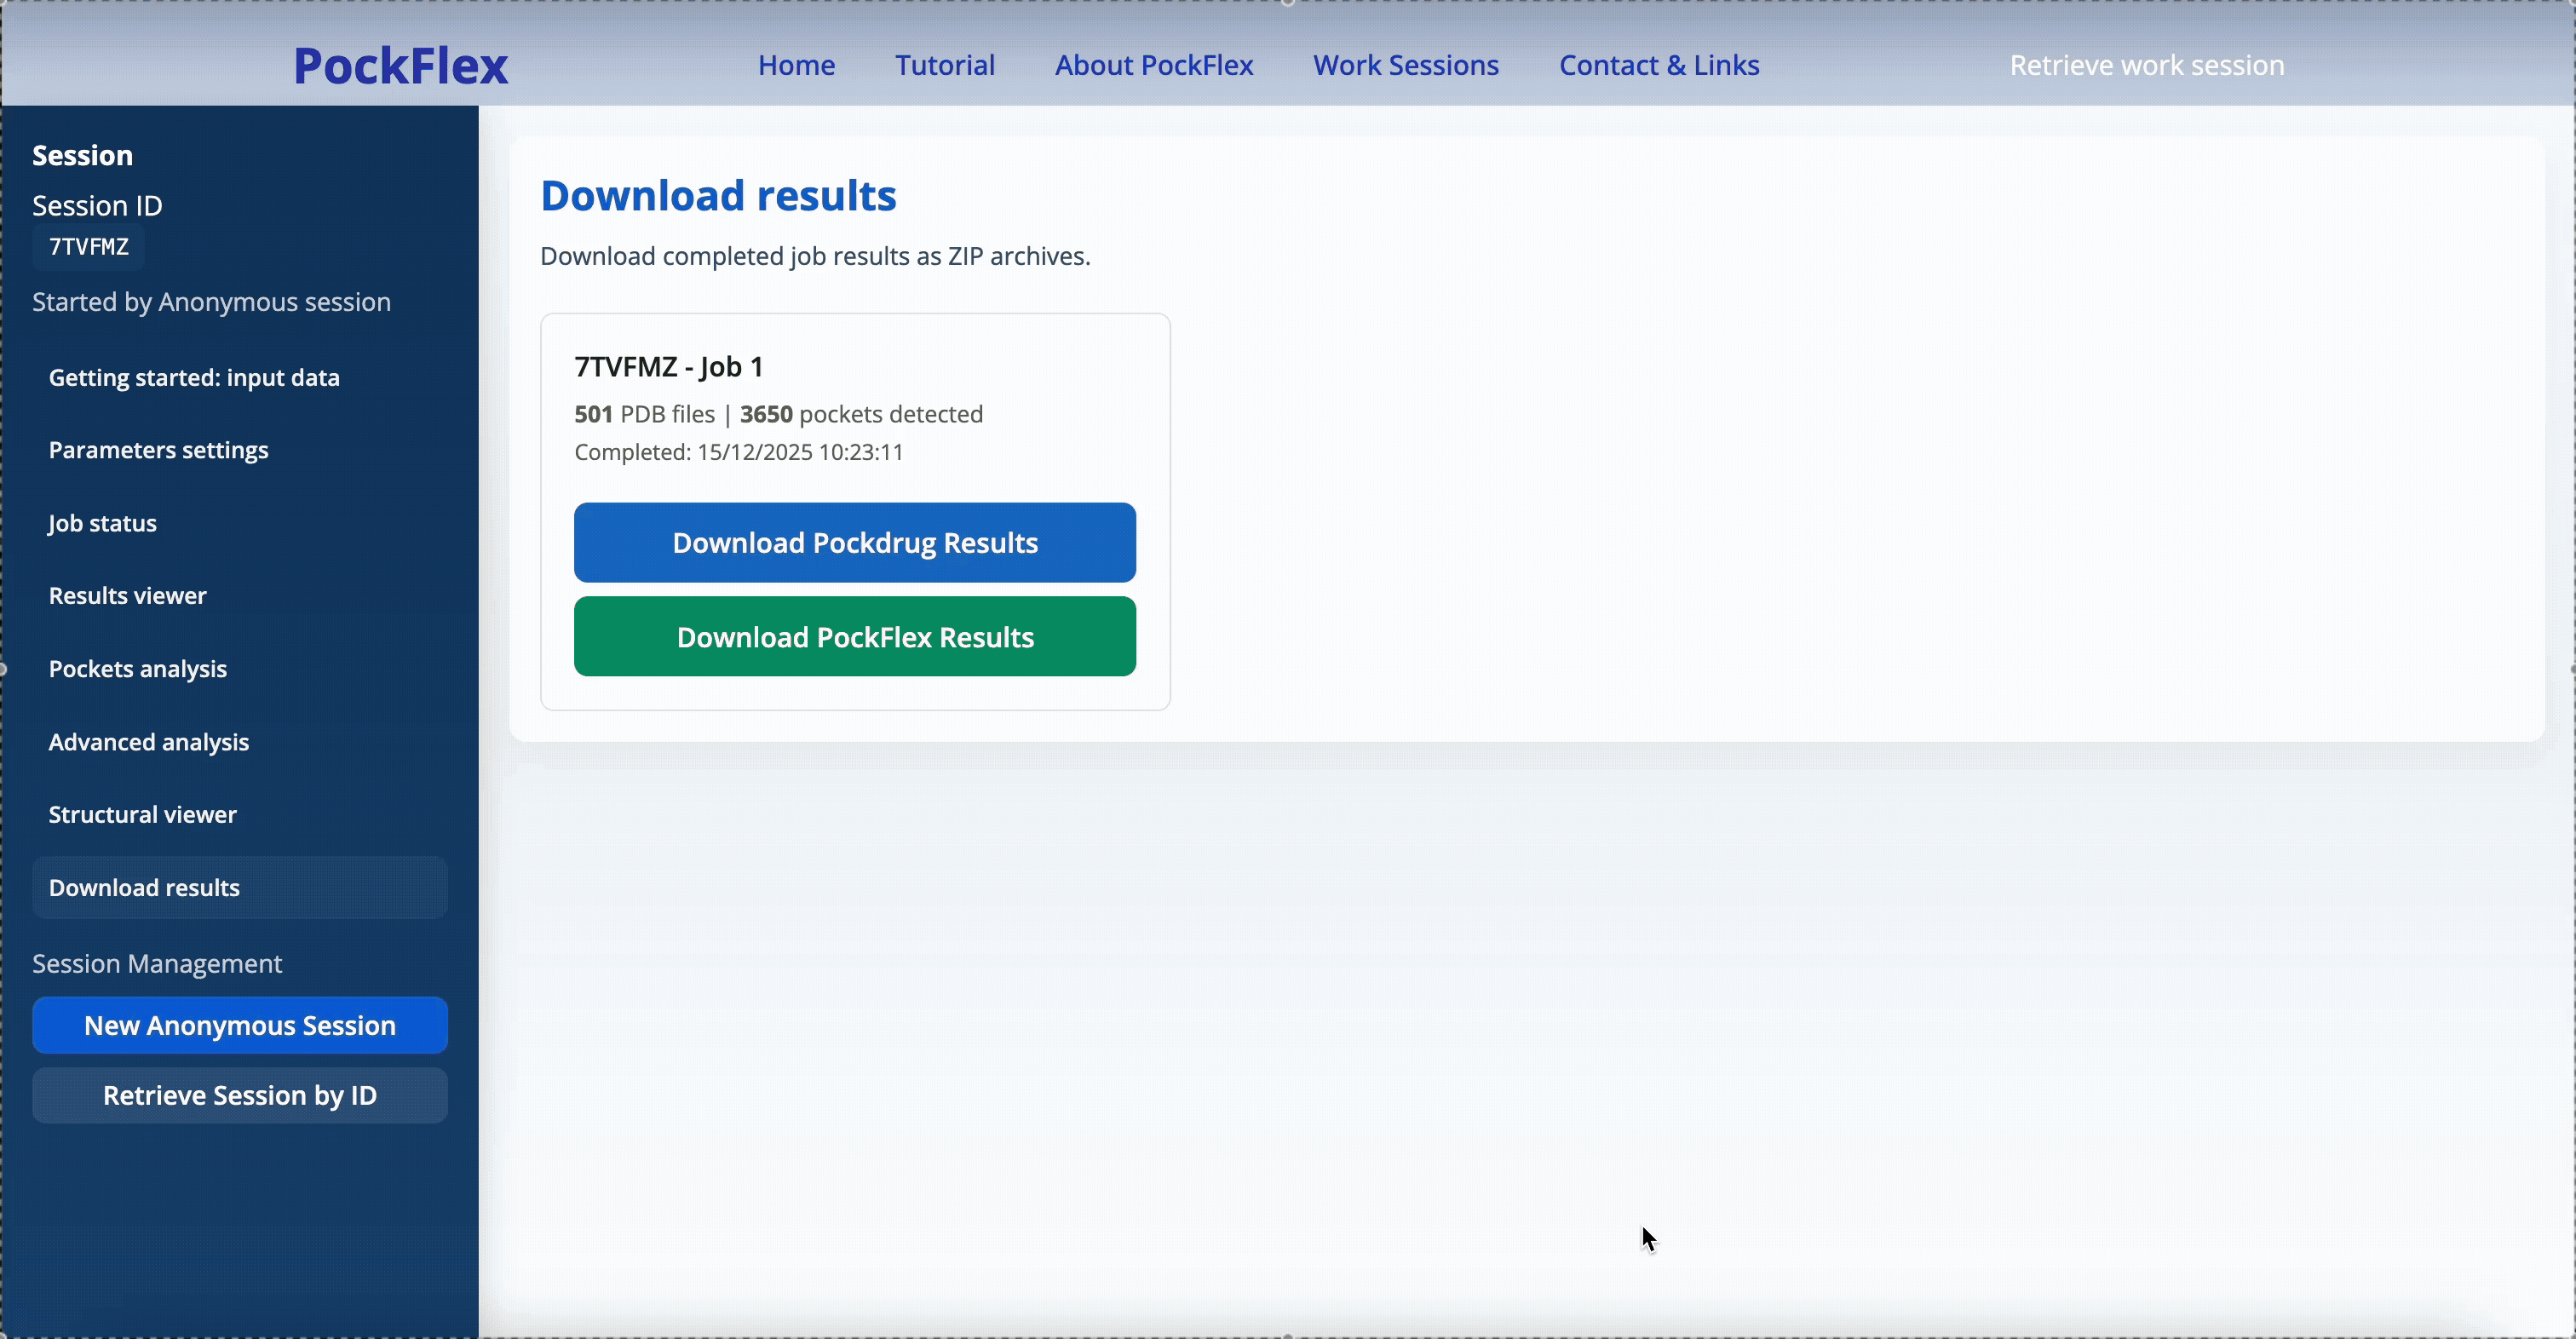This screenshot has width=2576, height=1339.
Task: Open About PockFlex
Action: click(x=1153, y=65)
